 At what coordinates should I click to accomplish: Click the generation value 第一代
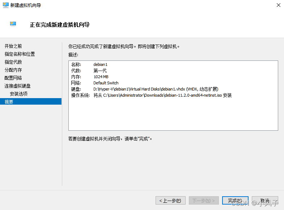100,71
